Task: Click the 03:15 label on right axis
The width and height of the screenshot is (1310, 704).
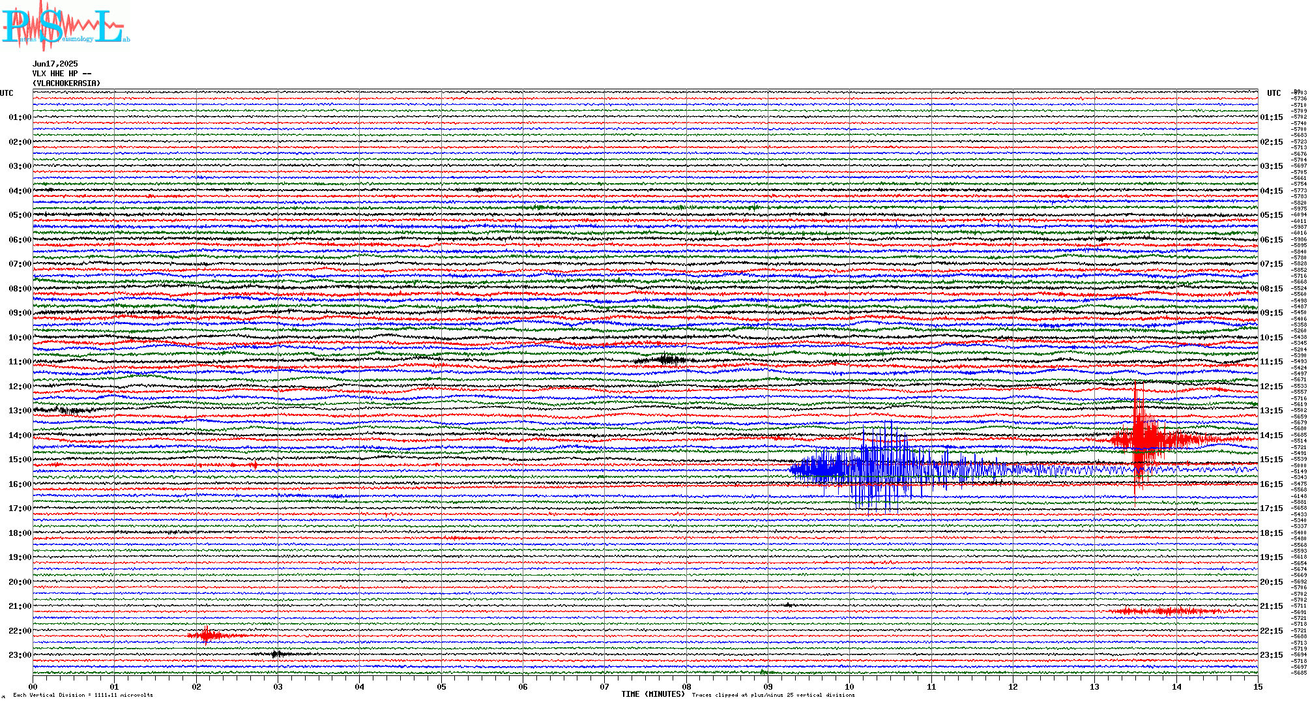Action: [1272, 166]
